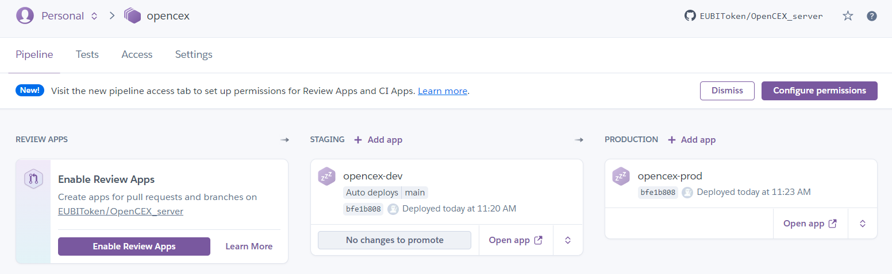Click the Learn More link in the Review Apps card

pos(249,246)
